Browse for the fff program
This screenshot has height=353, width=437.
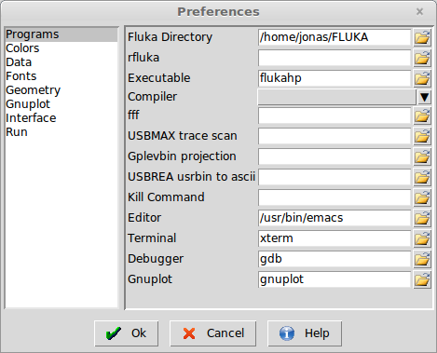[422, 115]
